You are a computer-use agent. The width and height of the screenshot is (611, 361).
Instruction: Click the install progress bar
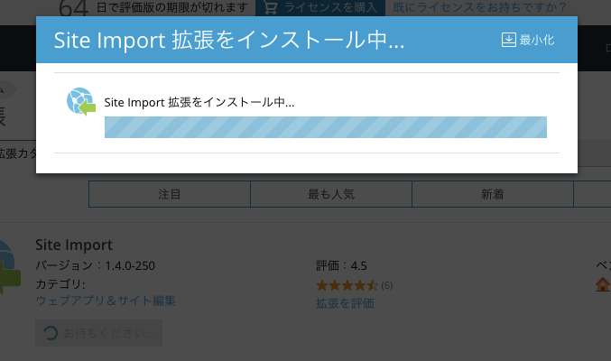[x=326, y=127]
